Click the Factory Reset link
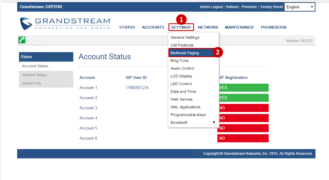 click(x=271, y=7)
